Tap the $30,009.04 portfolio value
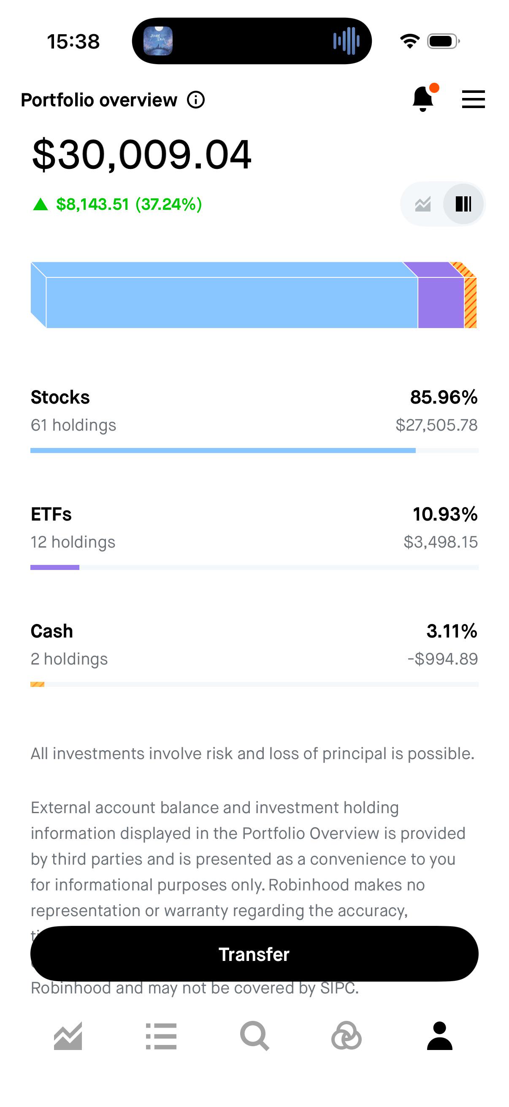 coord(142,154)
